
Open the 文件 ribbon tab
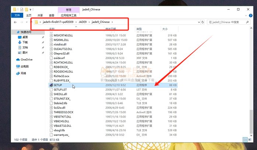(17, 15)
